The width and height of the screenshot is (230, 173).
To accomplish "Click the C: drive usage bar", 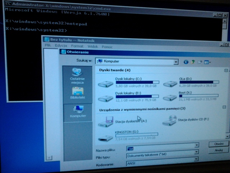I will coord(137,82).
